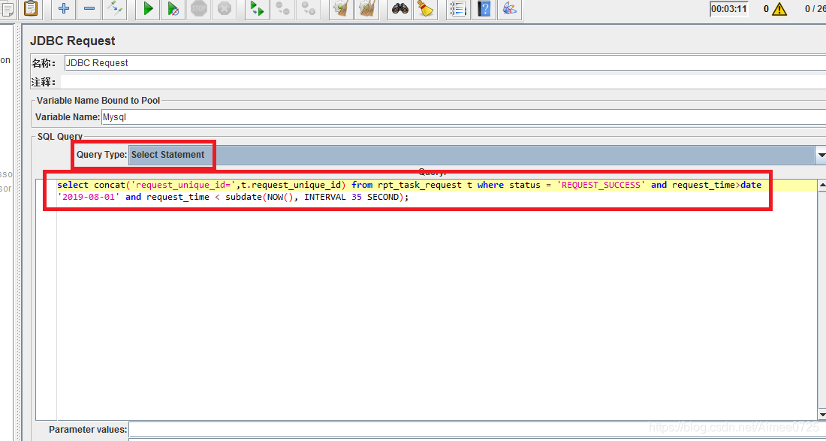826x441 pixels.
Task: Click the 名称 name input field
Action: pos(445,62)
